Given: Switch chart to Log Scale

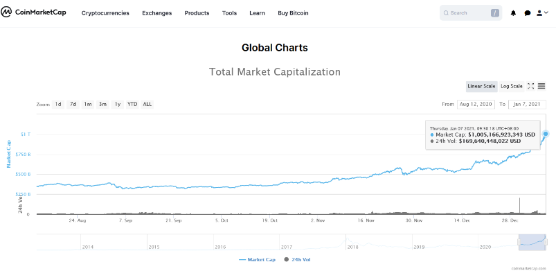Looking at the screenshot, I should pos(511,86).
